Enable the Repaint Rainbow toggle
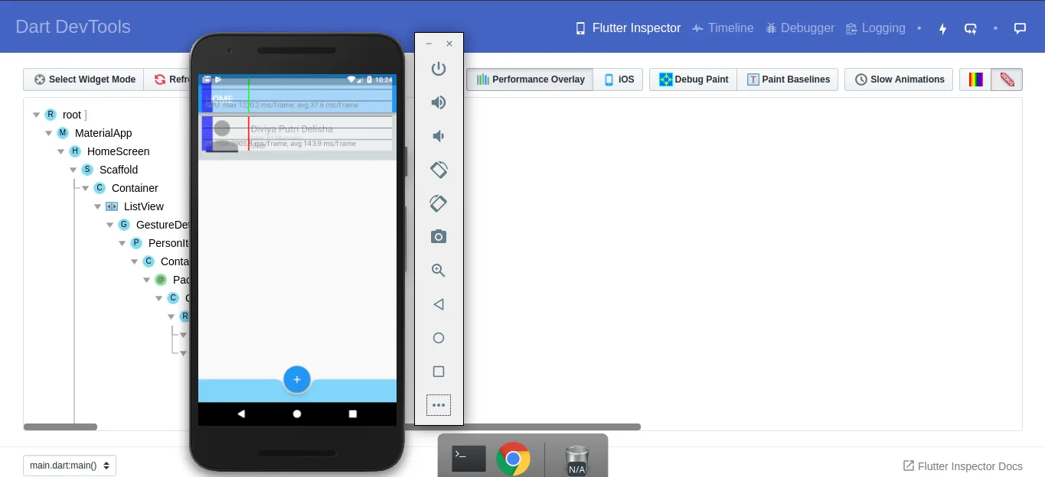The height and width of the screenshot is (477, 1045). tap(975, 79)
